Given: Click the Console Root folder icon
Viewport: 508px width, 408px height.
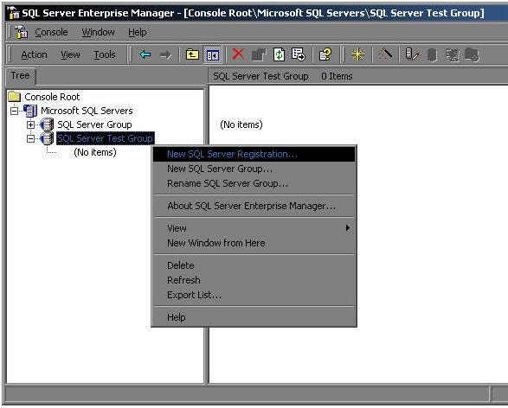Looking at the screenshot, I should point(15,97).
